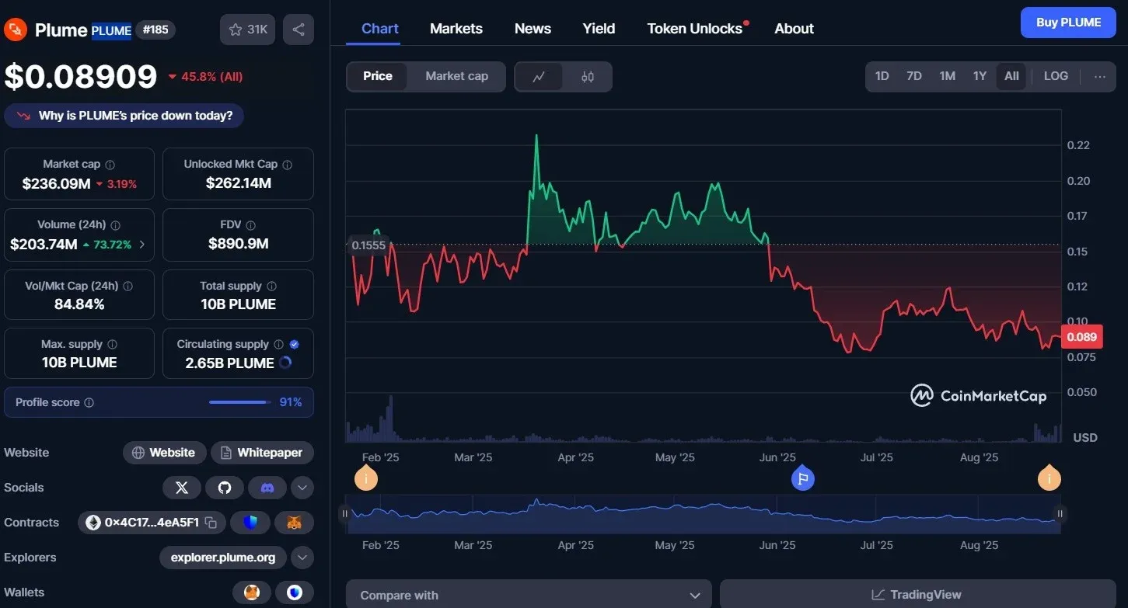Grab right handle of range navigator
Image resolution: width=1128 pixels, height=608 pixels.
click(1059, 513)
